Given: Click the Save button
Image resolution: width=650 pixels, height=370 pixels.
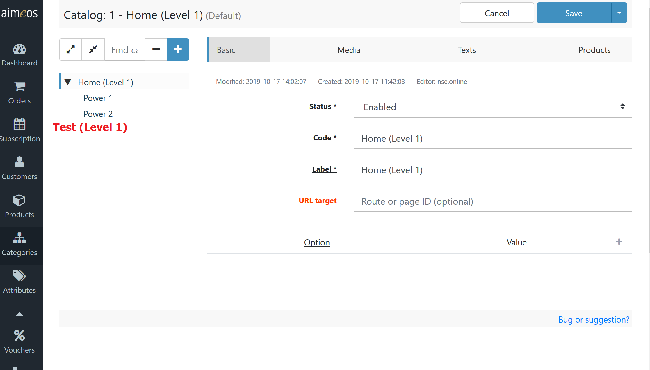Looking at the screenshot, I should (574, 13).
